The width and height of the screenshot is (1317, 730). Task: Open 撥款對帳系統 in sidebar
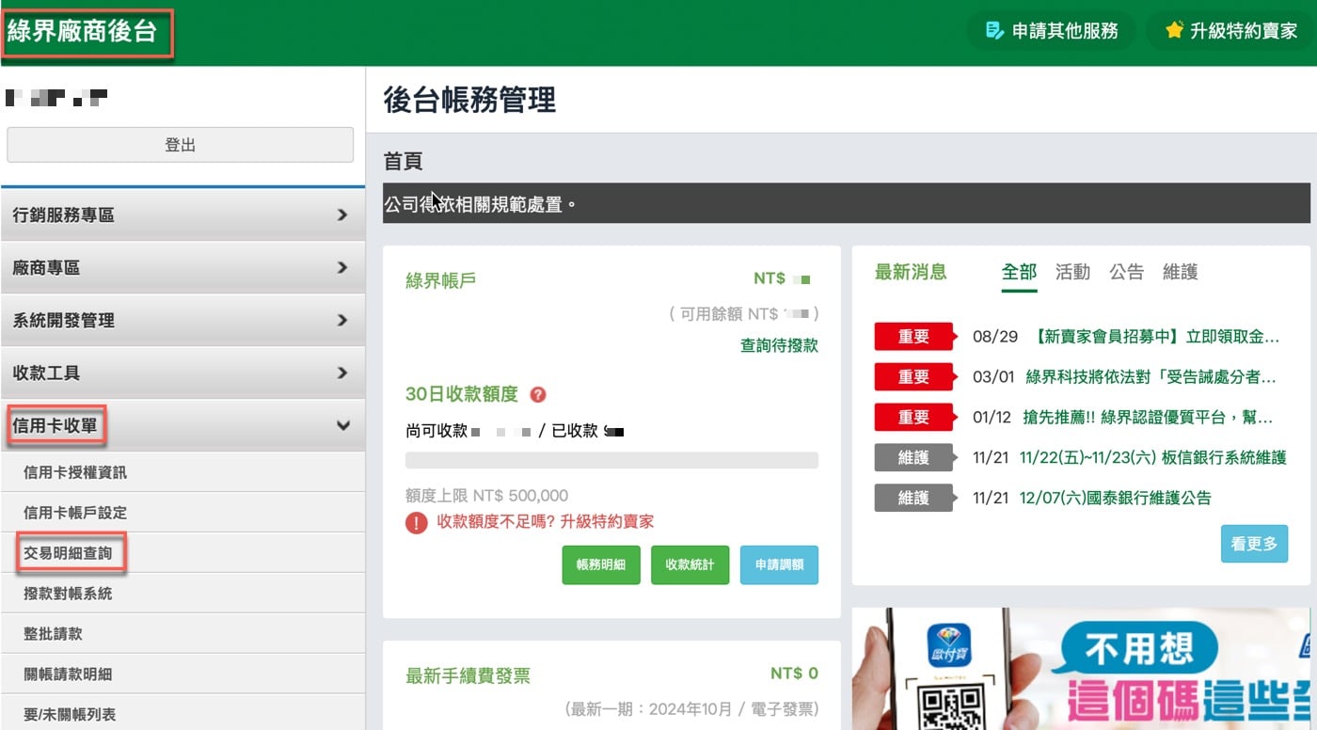pos(182,594)
